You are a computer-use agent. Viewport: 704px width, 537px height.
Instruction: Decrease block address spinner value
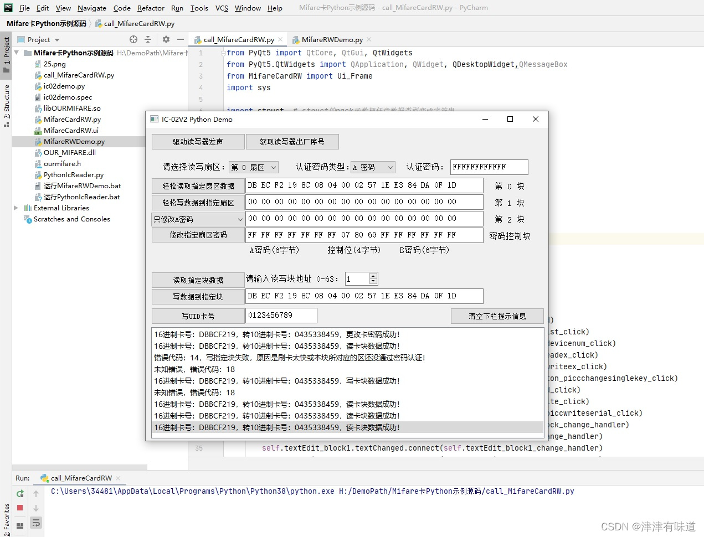pyautogui.click(x=373, y=282)
